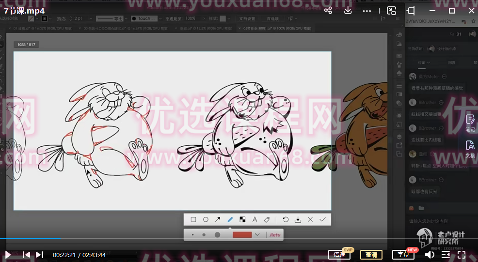Undo the last screenshot annotation

286,219
